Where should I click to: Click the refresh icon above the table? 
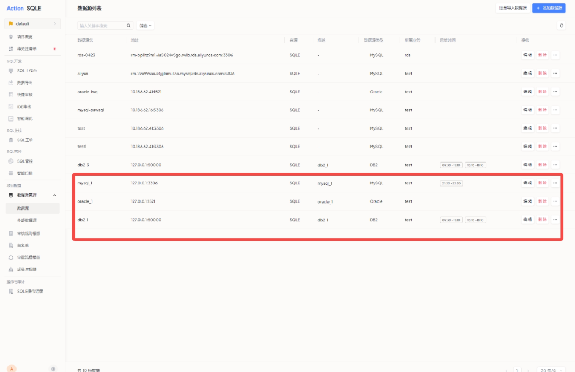tap(561, 26)
